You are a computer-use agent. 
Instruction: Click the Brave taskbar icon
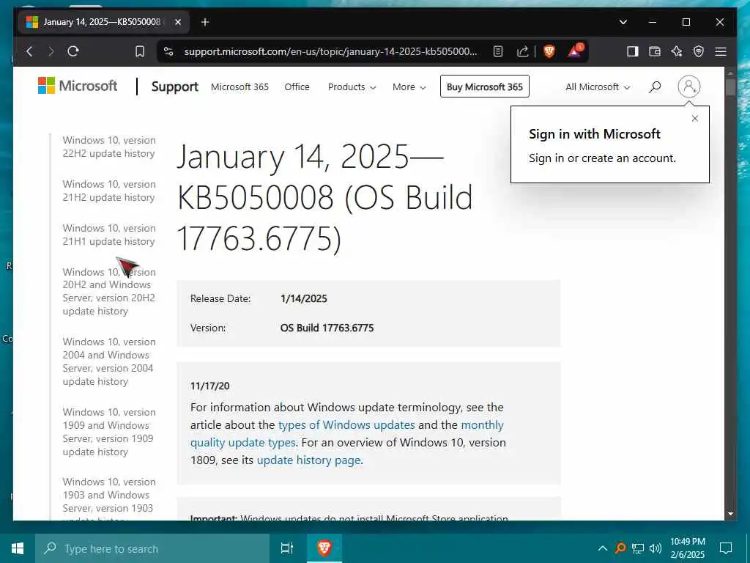tap(324, 548)
